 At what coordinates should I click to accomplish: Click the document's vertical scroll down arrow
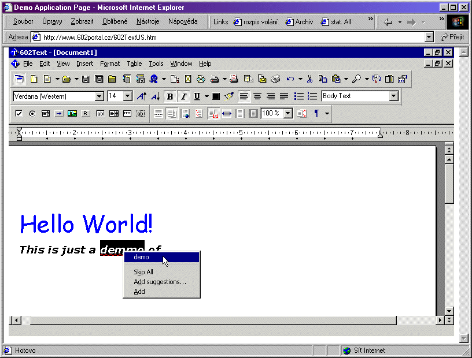coord(449,311)
